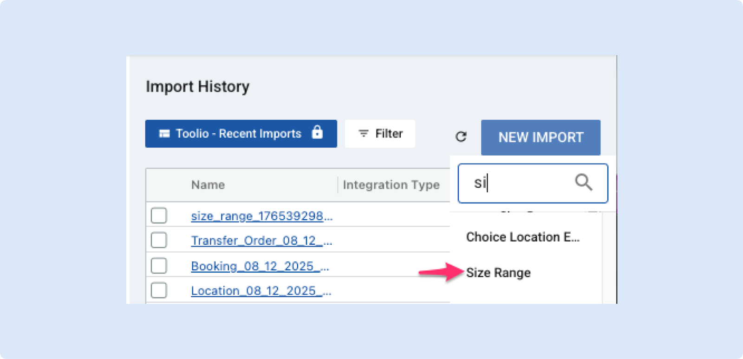
Task: Tick the checkbox for the Transfer_Order row
Action: point(159,240)
